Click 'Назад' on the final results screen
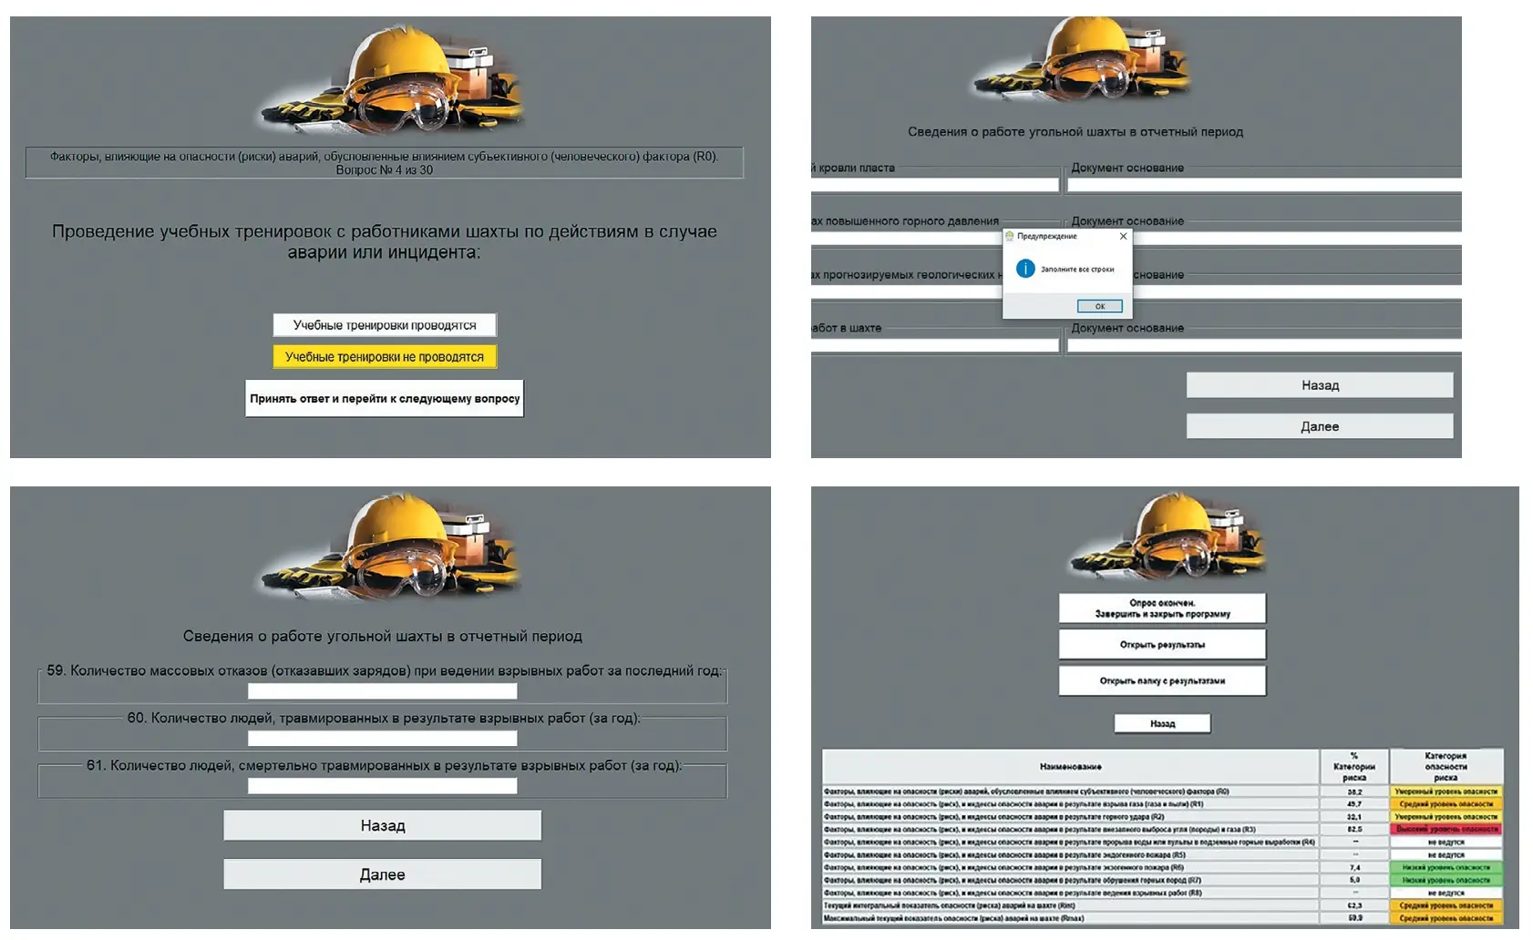This screenshot has height=940, width=1533. pos(1161,723)
